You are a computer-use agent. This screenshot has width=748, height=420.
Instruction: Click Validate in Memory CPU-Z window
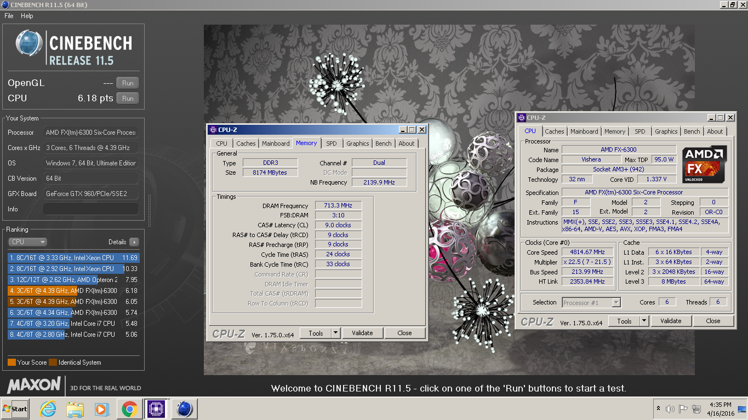click(x=362, y=333)
